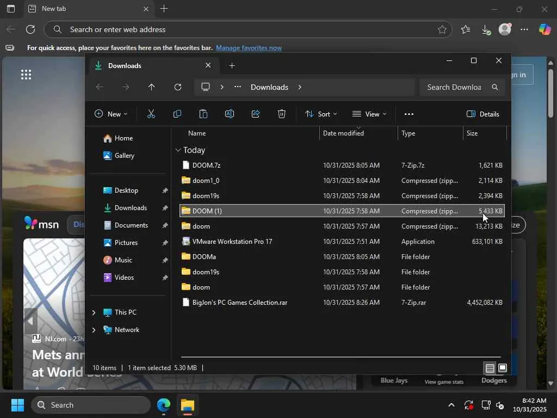Screen dimensions: 557x418
Task: Select the DOOM.7z file
Action: tap(342, 165)
